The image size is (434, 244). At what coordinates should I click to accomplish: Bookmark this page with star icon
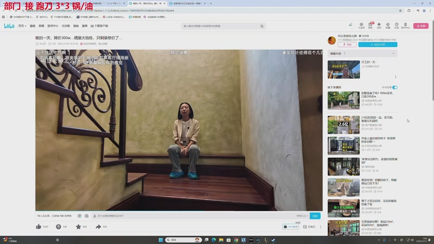(x=400, y=10)
